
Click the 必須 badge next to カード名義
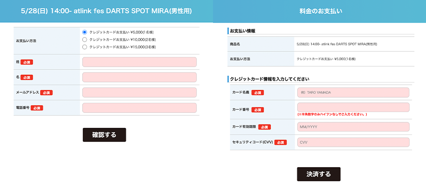(257, 93)
